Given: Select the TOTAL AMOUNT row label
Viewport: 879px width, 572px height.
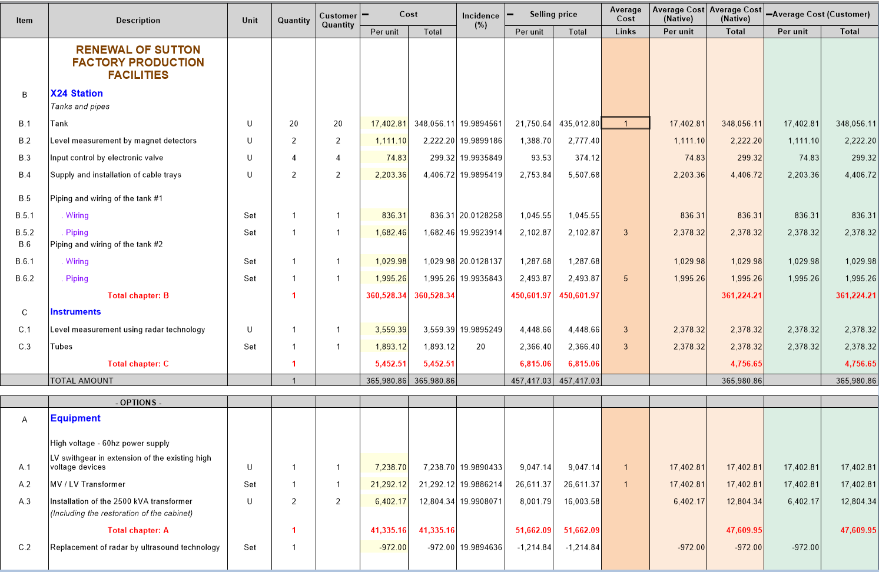Looking at the screenshot, I should click(82, 381).
